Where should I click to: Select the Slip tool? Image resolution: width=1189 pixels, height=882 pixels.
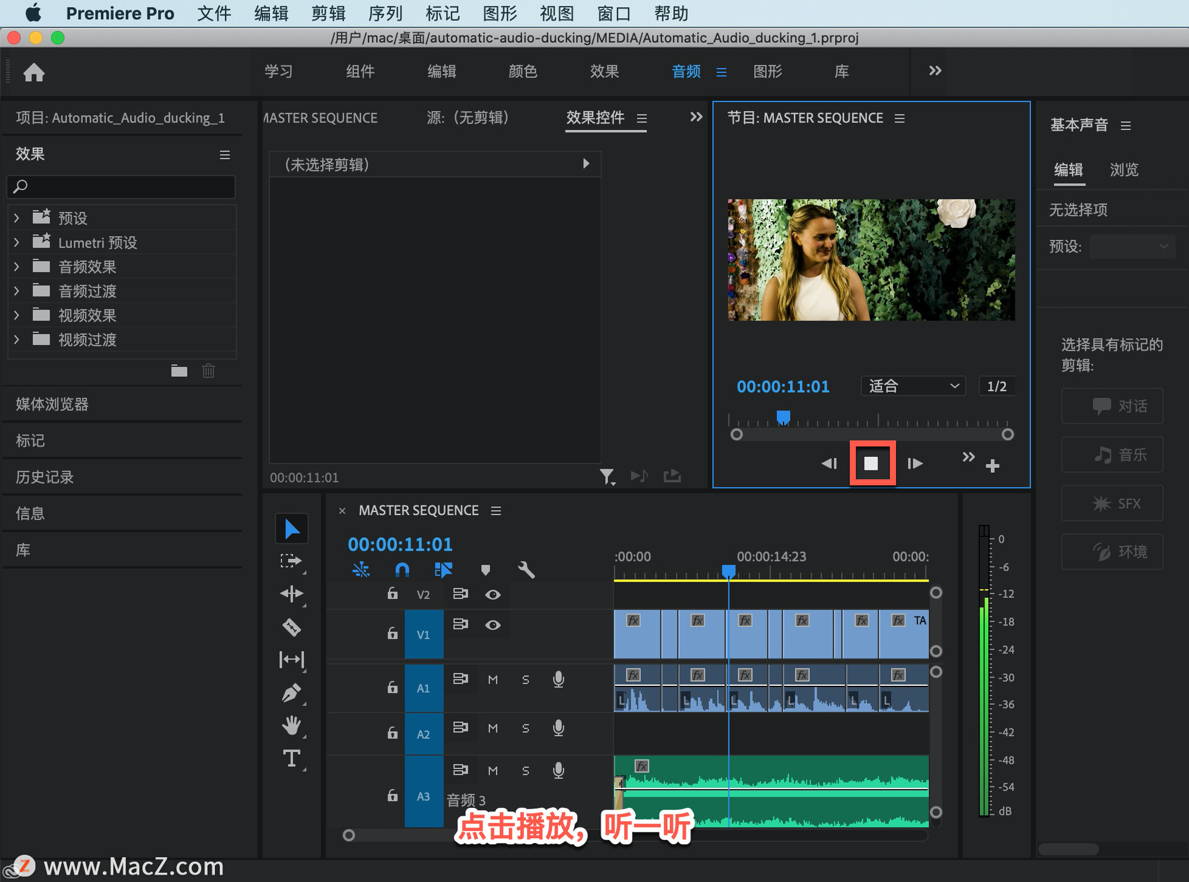point(291,660)
